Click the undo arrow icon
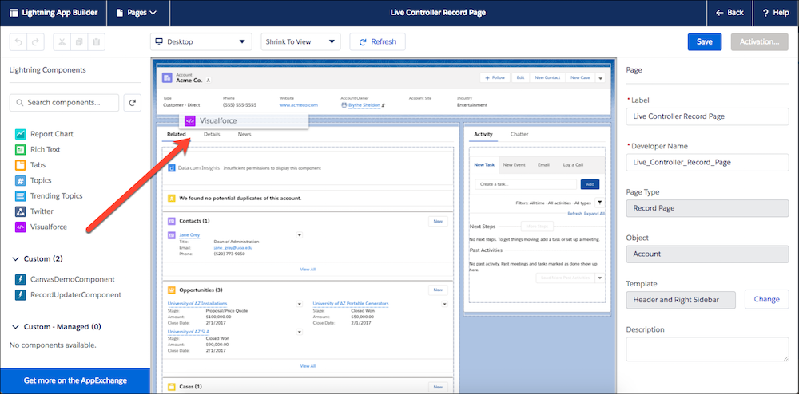Image resolution: width=799 pixels, height=394 pixels. pyautogui.click(x=19, y=42)
